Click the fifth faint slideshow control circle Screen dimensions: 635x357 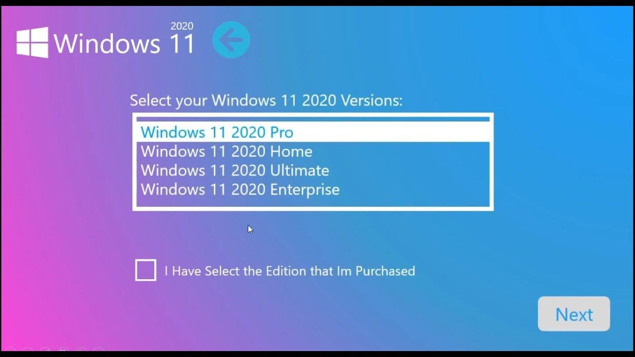point(81,349)
